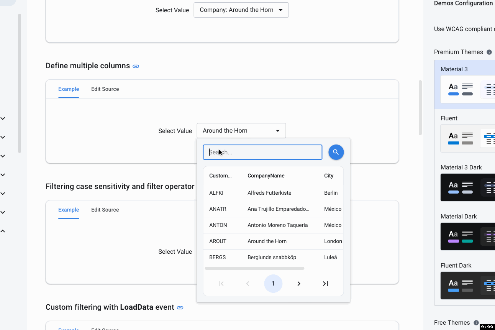Image resolution: width=495 pixels, height=330 pixels.
Task: Select the Berglunds snabbköp row
Action: click(x=273, y=257)
